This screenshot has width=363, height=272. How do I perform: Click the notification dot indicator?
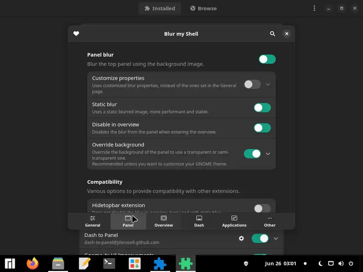(x=305, y=263)
